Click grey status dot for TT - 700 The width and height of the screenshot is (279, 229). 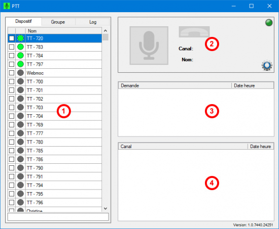tap(20, 81)
